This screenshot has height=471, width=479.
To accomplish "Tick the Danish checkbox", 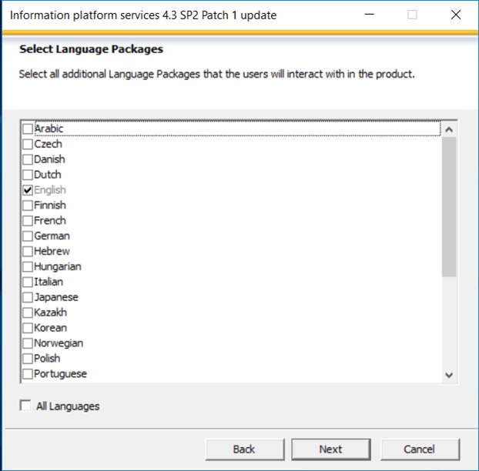I will [x=28, y=159].
